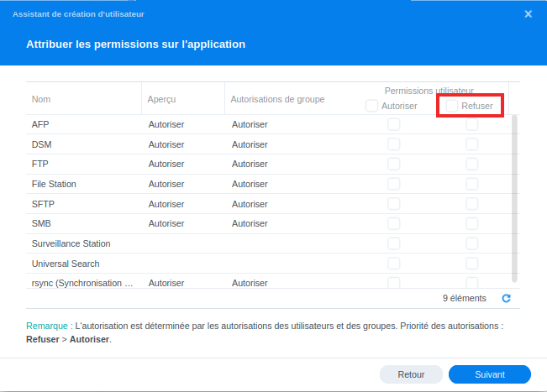Check the Refuser header checkbox
The height and width of the screenshot is (392, 547).
(x=452, y=106)
